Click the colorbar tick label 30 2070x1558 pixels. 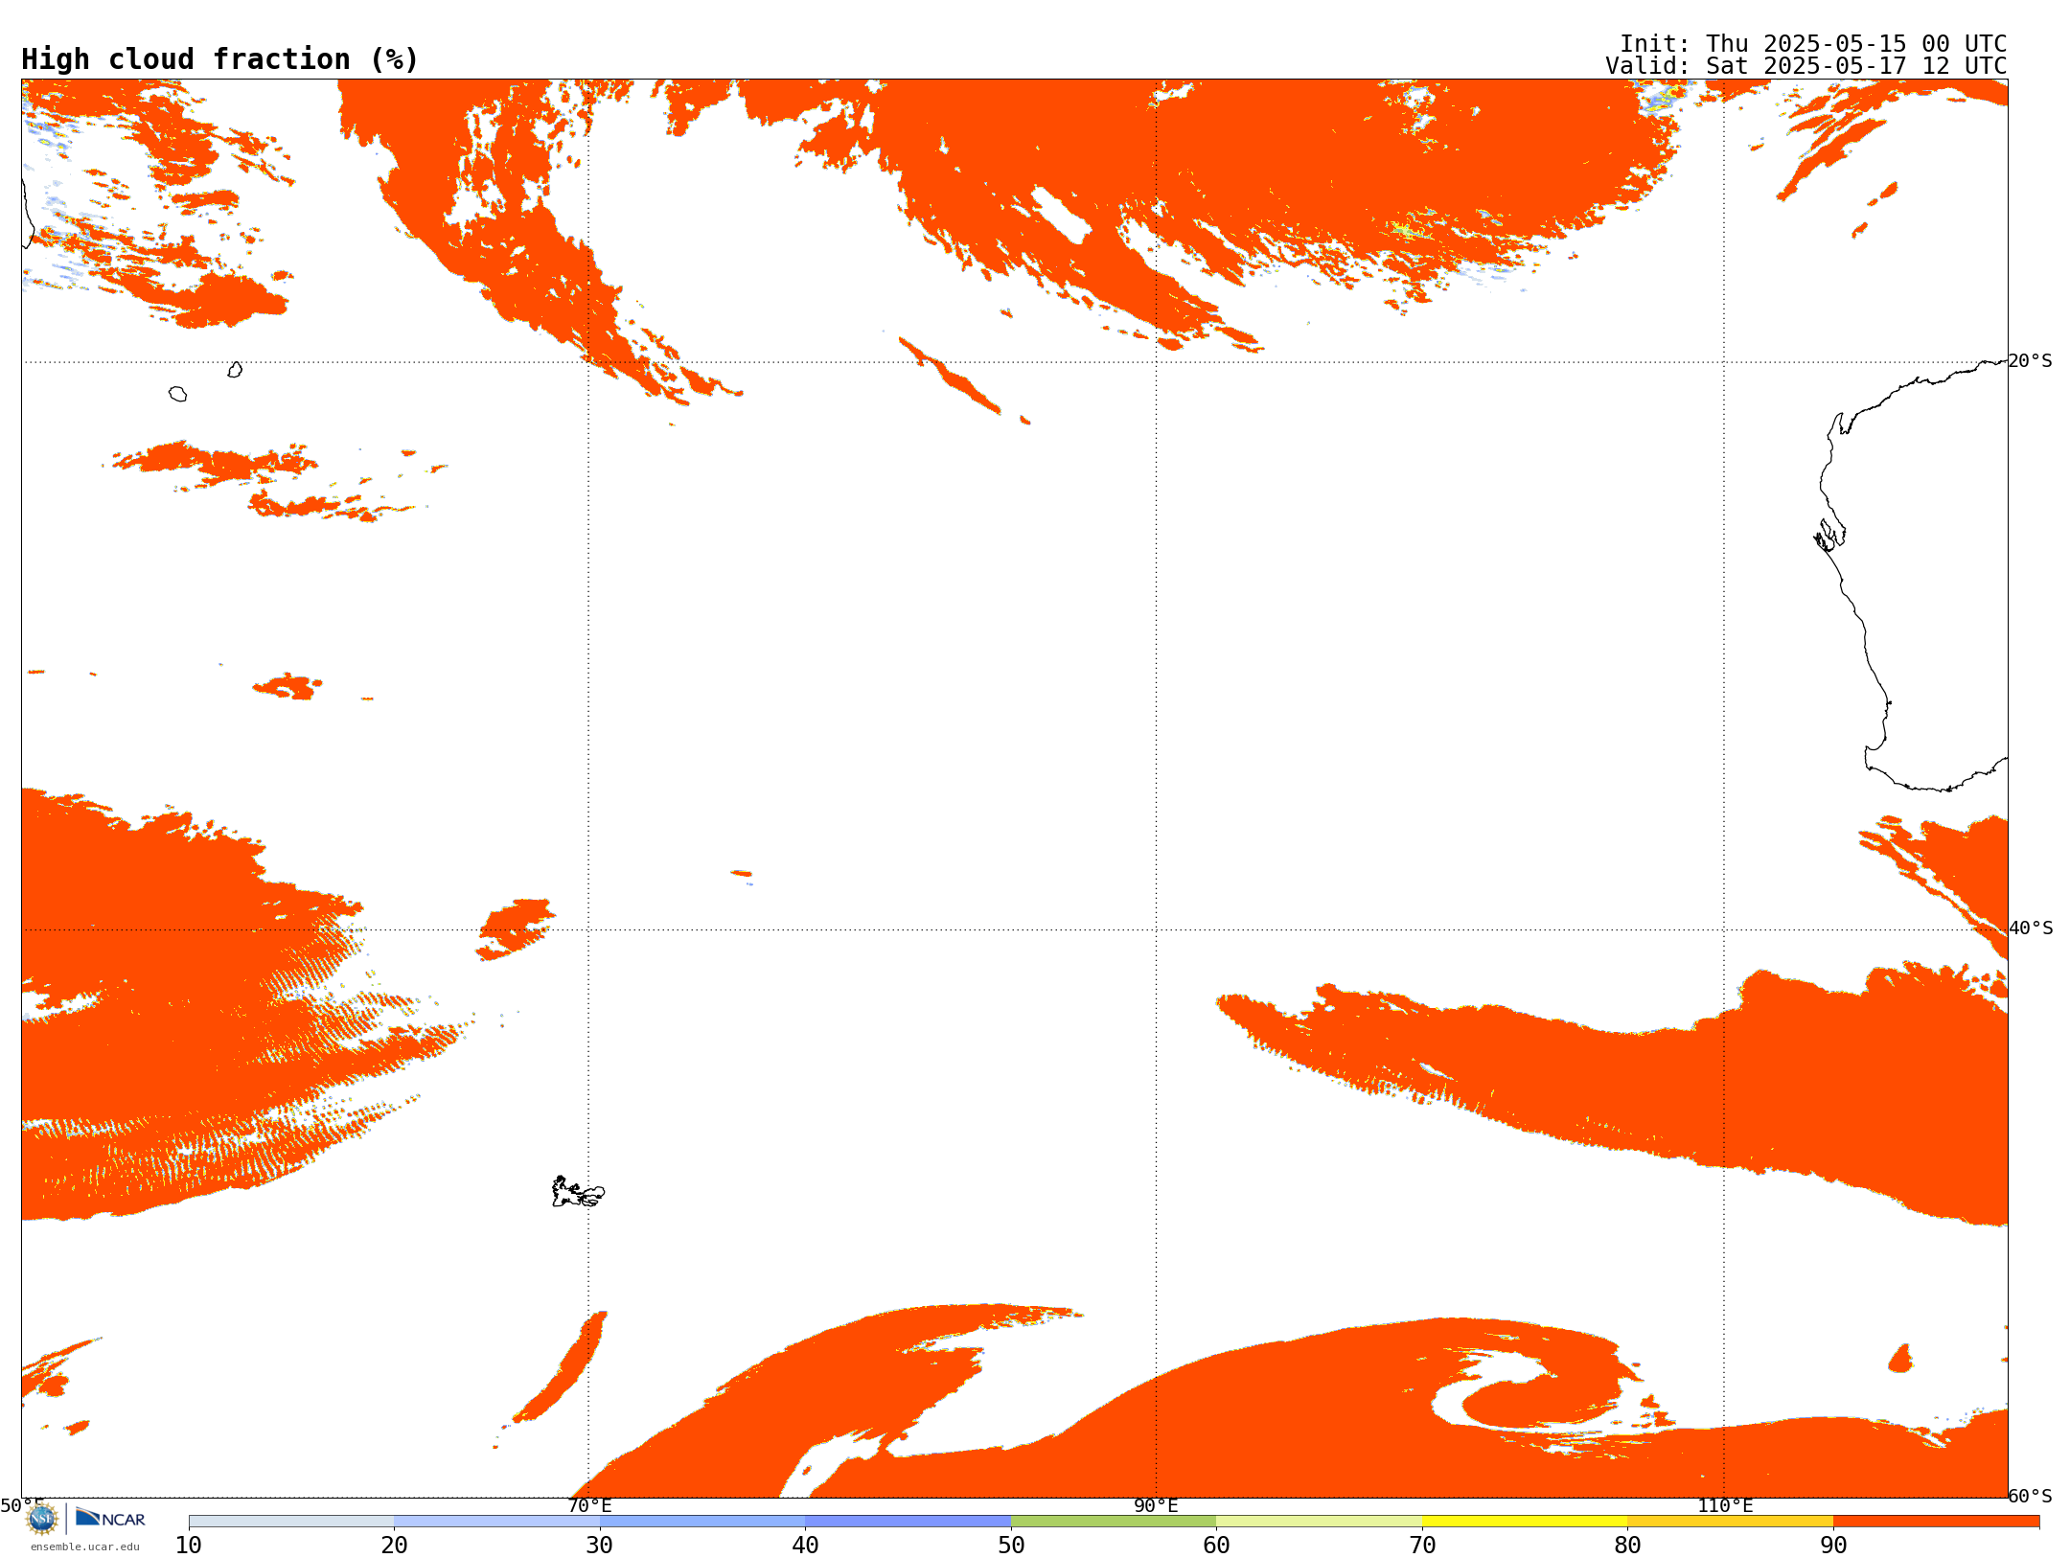coord(600,1546)
